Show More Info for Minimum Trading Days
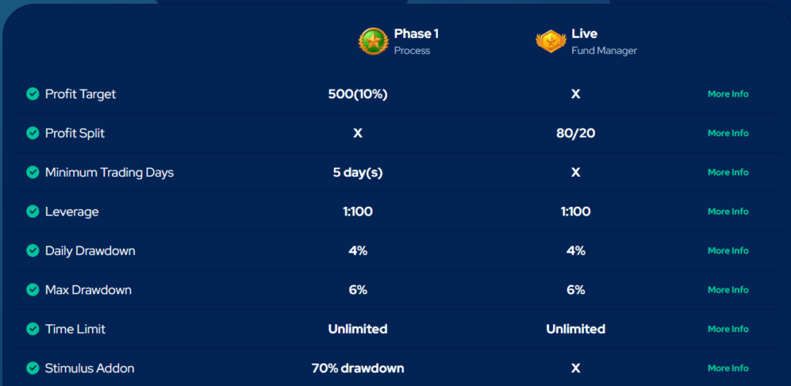This screenshot has width=791, height=386. tap(728, 172)
